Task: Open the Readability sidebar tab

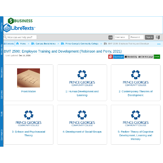Action: (2, 49)
